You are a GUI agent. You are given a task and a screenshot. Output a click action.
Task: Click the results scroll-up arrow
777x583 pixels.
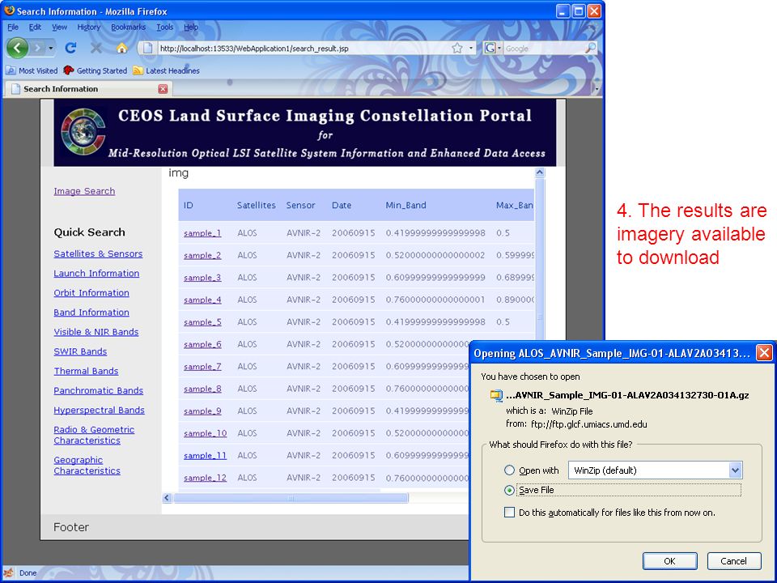[540, 172]
